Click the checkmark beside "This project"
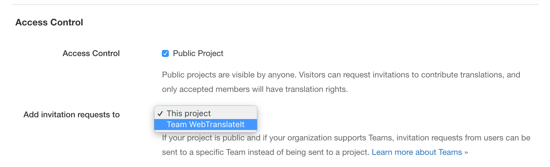 point(160,114)
